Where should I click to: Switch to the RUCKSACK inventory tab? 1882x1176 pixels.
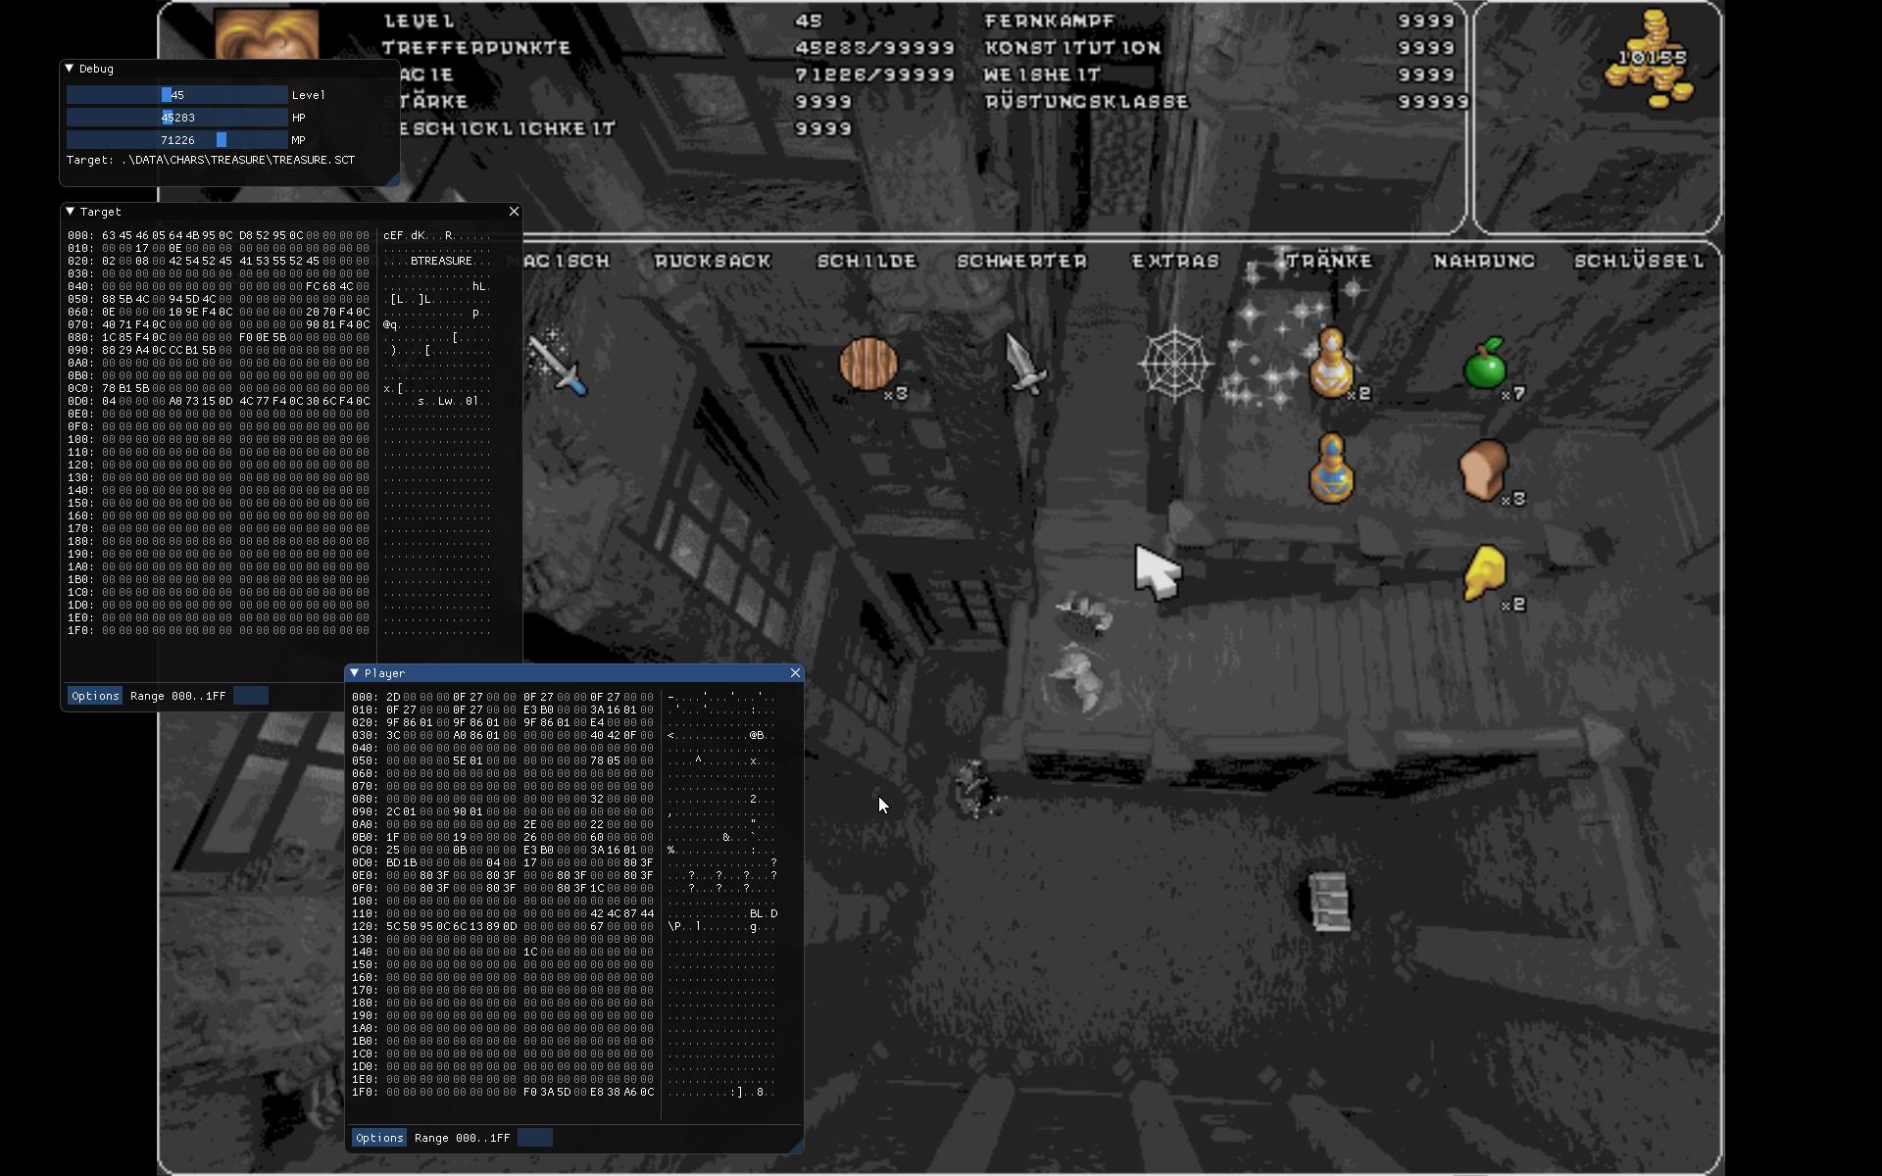712,261
